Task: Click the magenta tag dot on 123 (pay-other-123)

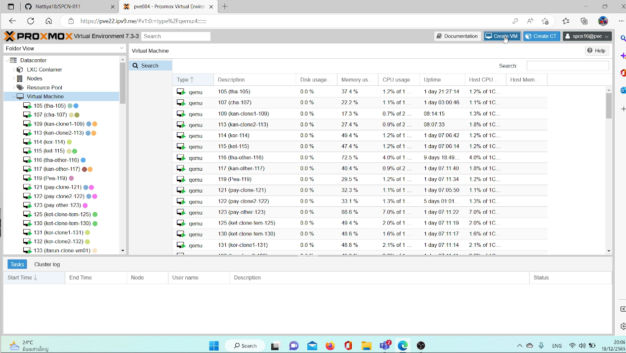Action: coord(85,205)
